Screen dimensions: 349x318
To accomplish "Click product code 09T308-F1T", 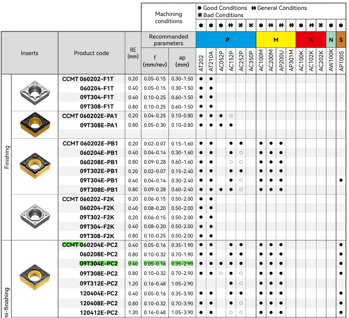I will [x=97, y=106].
